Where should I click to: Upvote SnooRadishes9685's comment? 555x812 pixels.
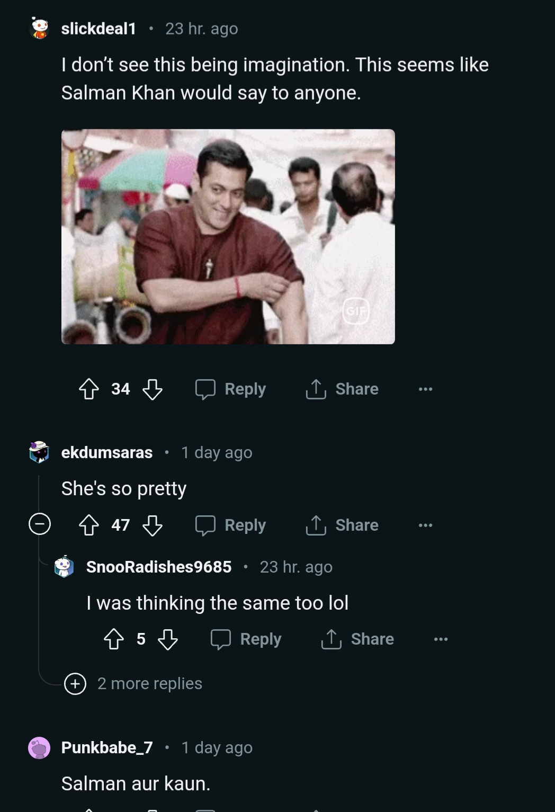114,639
